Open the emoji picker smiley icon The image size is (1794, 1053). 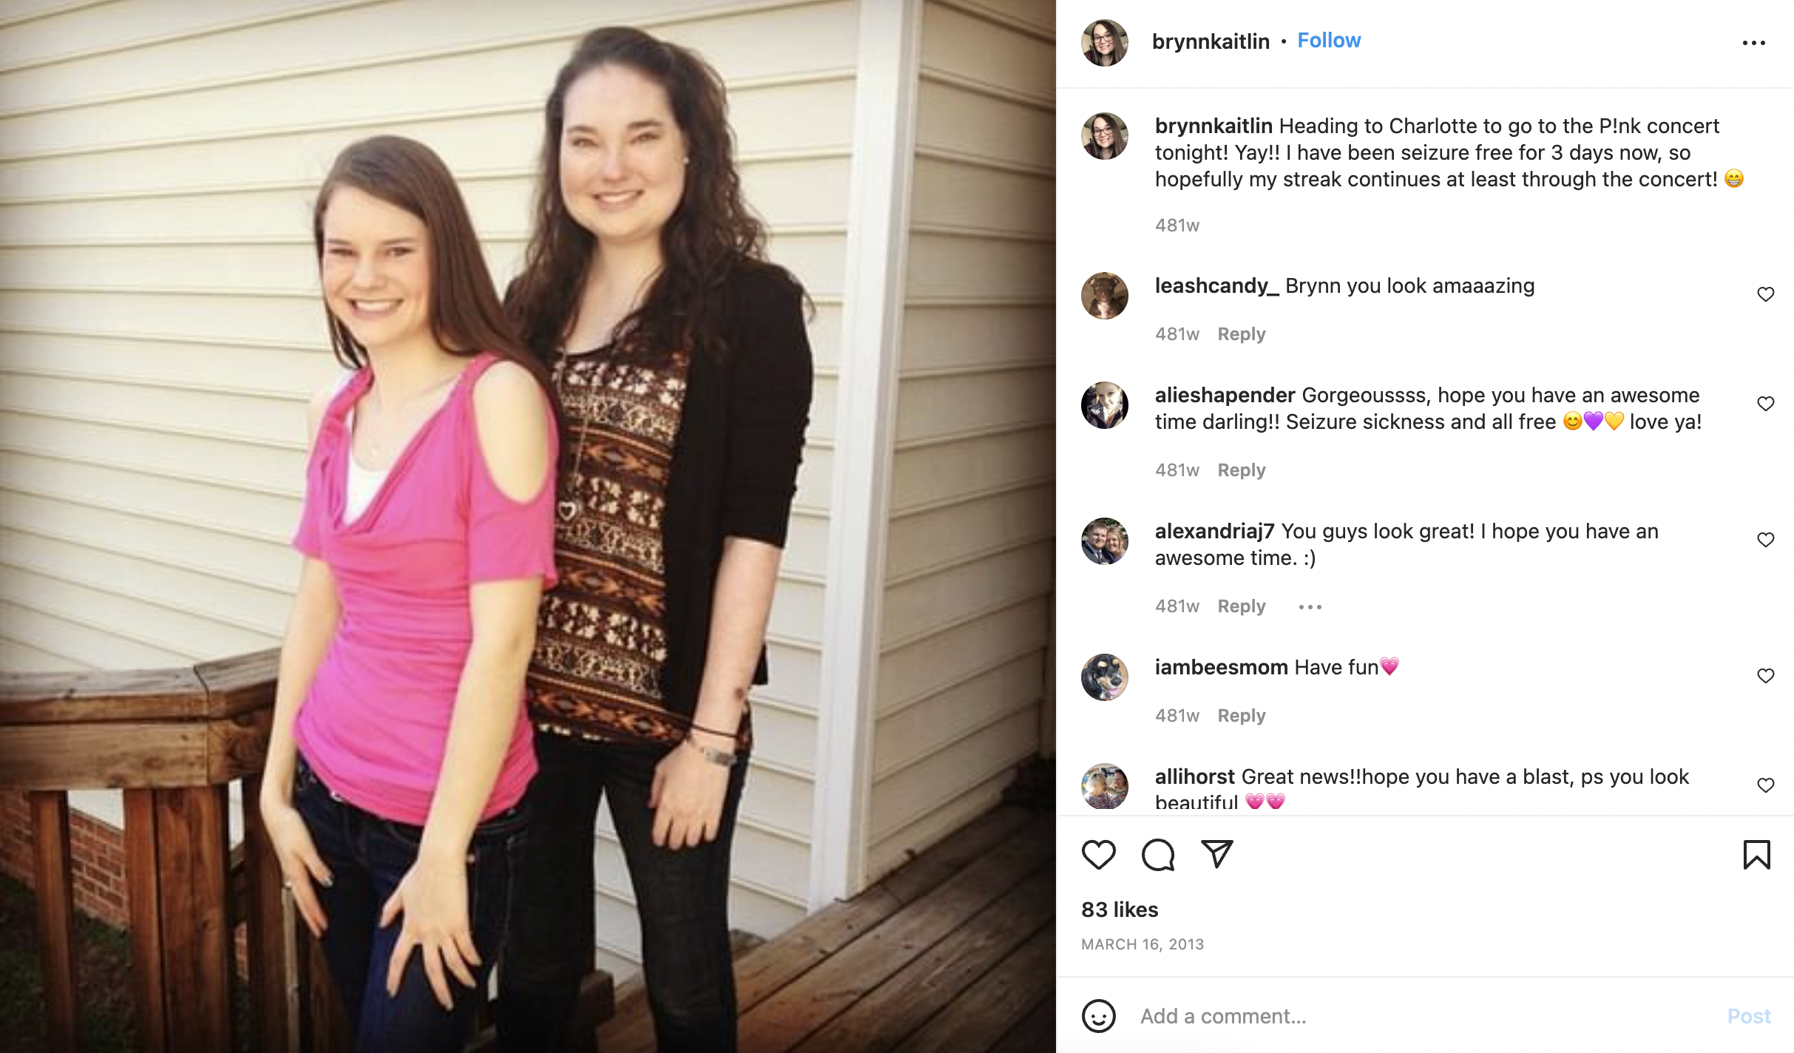tap(1098, 1016)
